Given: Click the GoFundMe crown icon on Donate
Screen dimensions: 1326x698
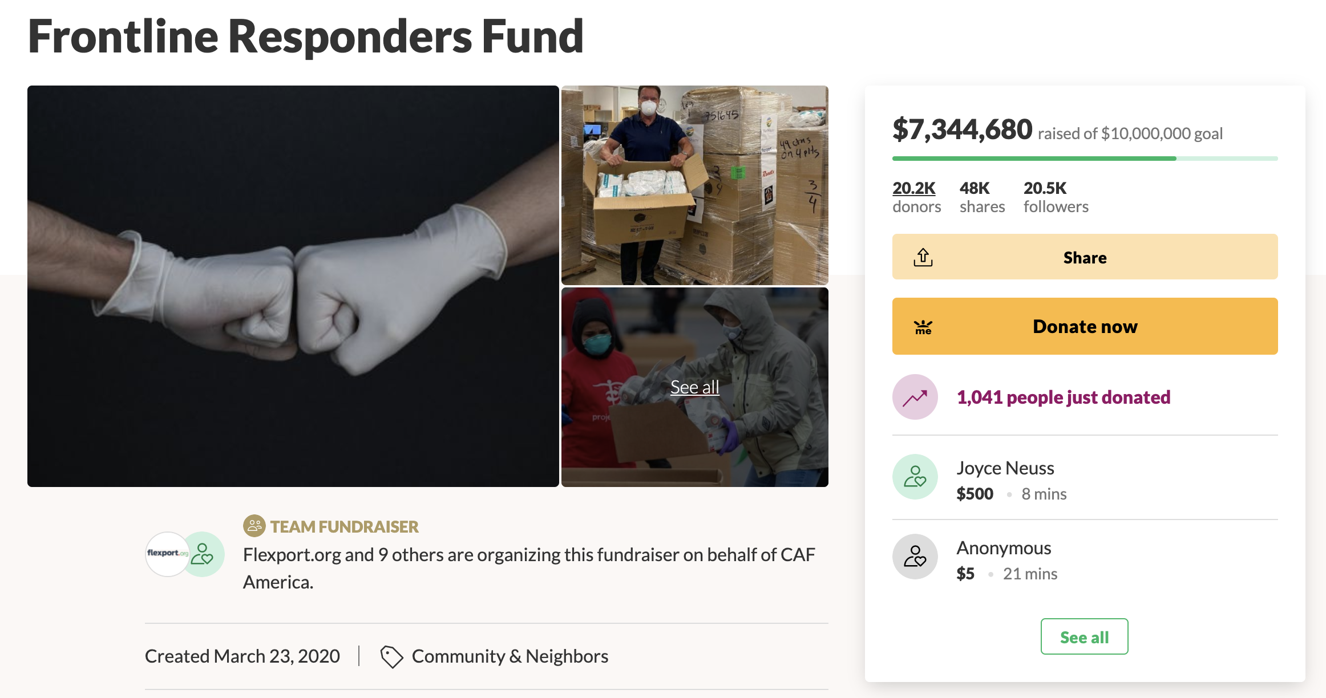Looking at the screenshot, I should pos(923,327).
